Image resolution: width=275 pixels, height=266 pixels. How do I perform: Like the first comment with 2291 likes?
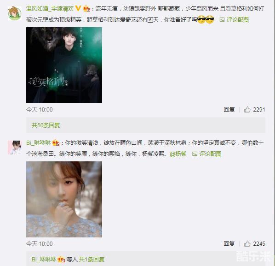pyautogui.click(x=247, y=110)
